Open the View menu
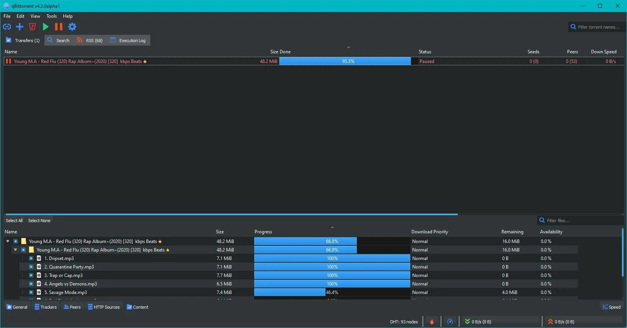The width and height of the screenshot is (627, 328). 35,16
